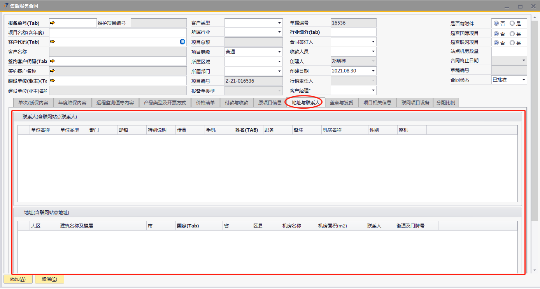Switch to the 付款与收款 tab

coord(237,103)
